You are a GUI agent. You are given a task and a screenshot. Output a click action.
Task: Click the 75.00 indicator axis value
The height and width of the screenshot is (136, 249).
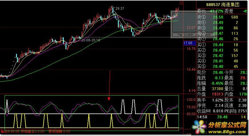coord(191,107)
